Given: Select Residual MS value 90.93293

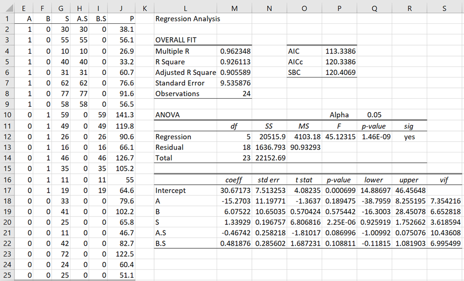Looking at the screenshot, I should 304,147.
